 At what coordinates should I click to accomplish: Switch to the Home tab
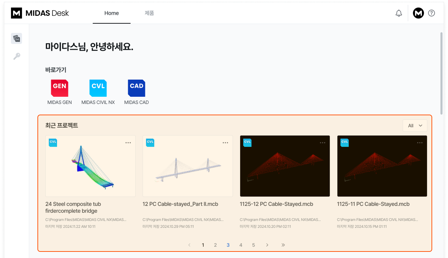point(112,13)
